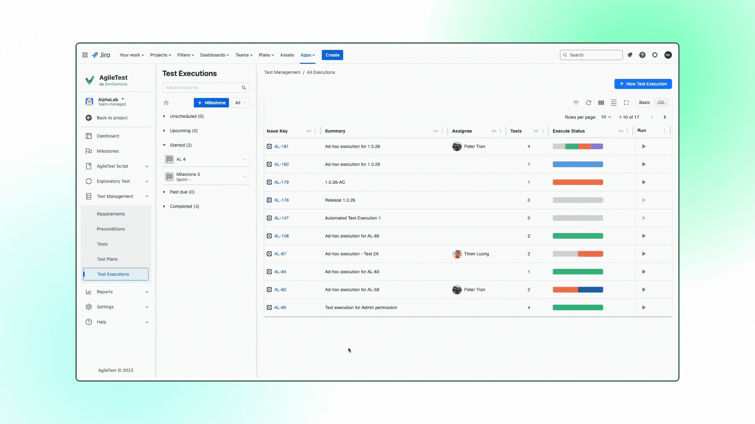The image size is (755, 424).
Task: Select the filter icon above the executions table
Action: pos(576,102)
